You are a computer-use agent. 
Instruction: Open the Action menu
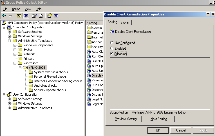(16, 9)
